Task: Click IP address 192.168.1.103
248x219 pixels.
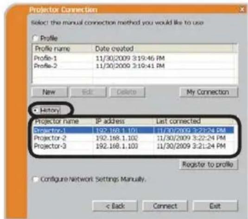Action: [x=117, y=146]
